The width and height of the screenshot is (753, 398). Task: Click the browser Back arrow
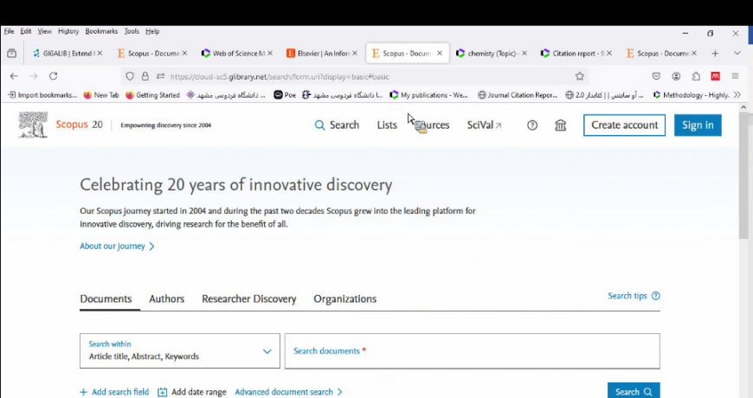pos(14,76)
